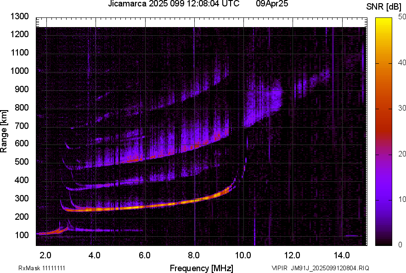
Task: Click the frequency tick label '10.0'
Action: [x=243, y=256]
